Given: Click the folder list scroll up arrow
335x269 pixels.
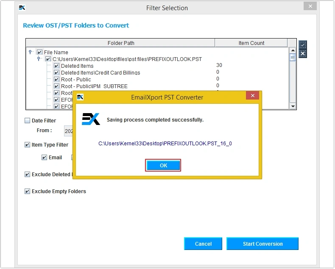Looking at the screenshot, I should 293,50.
